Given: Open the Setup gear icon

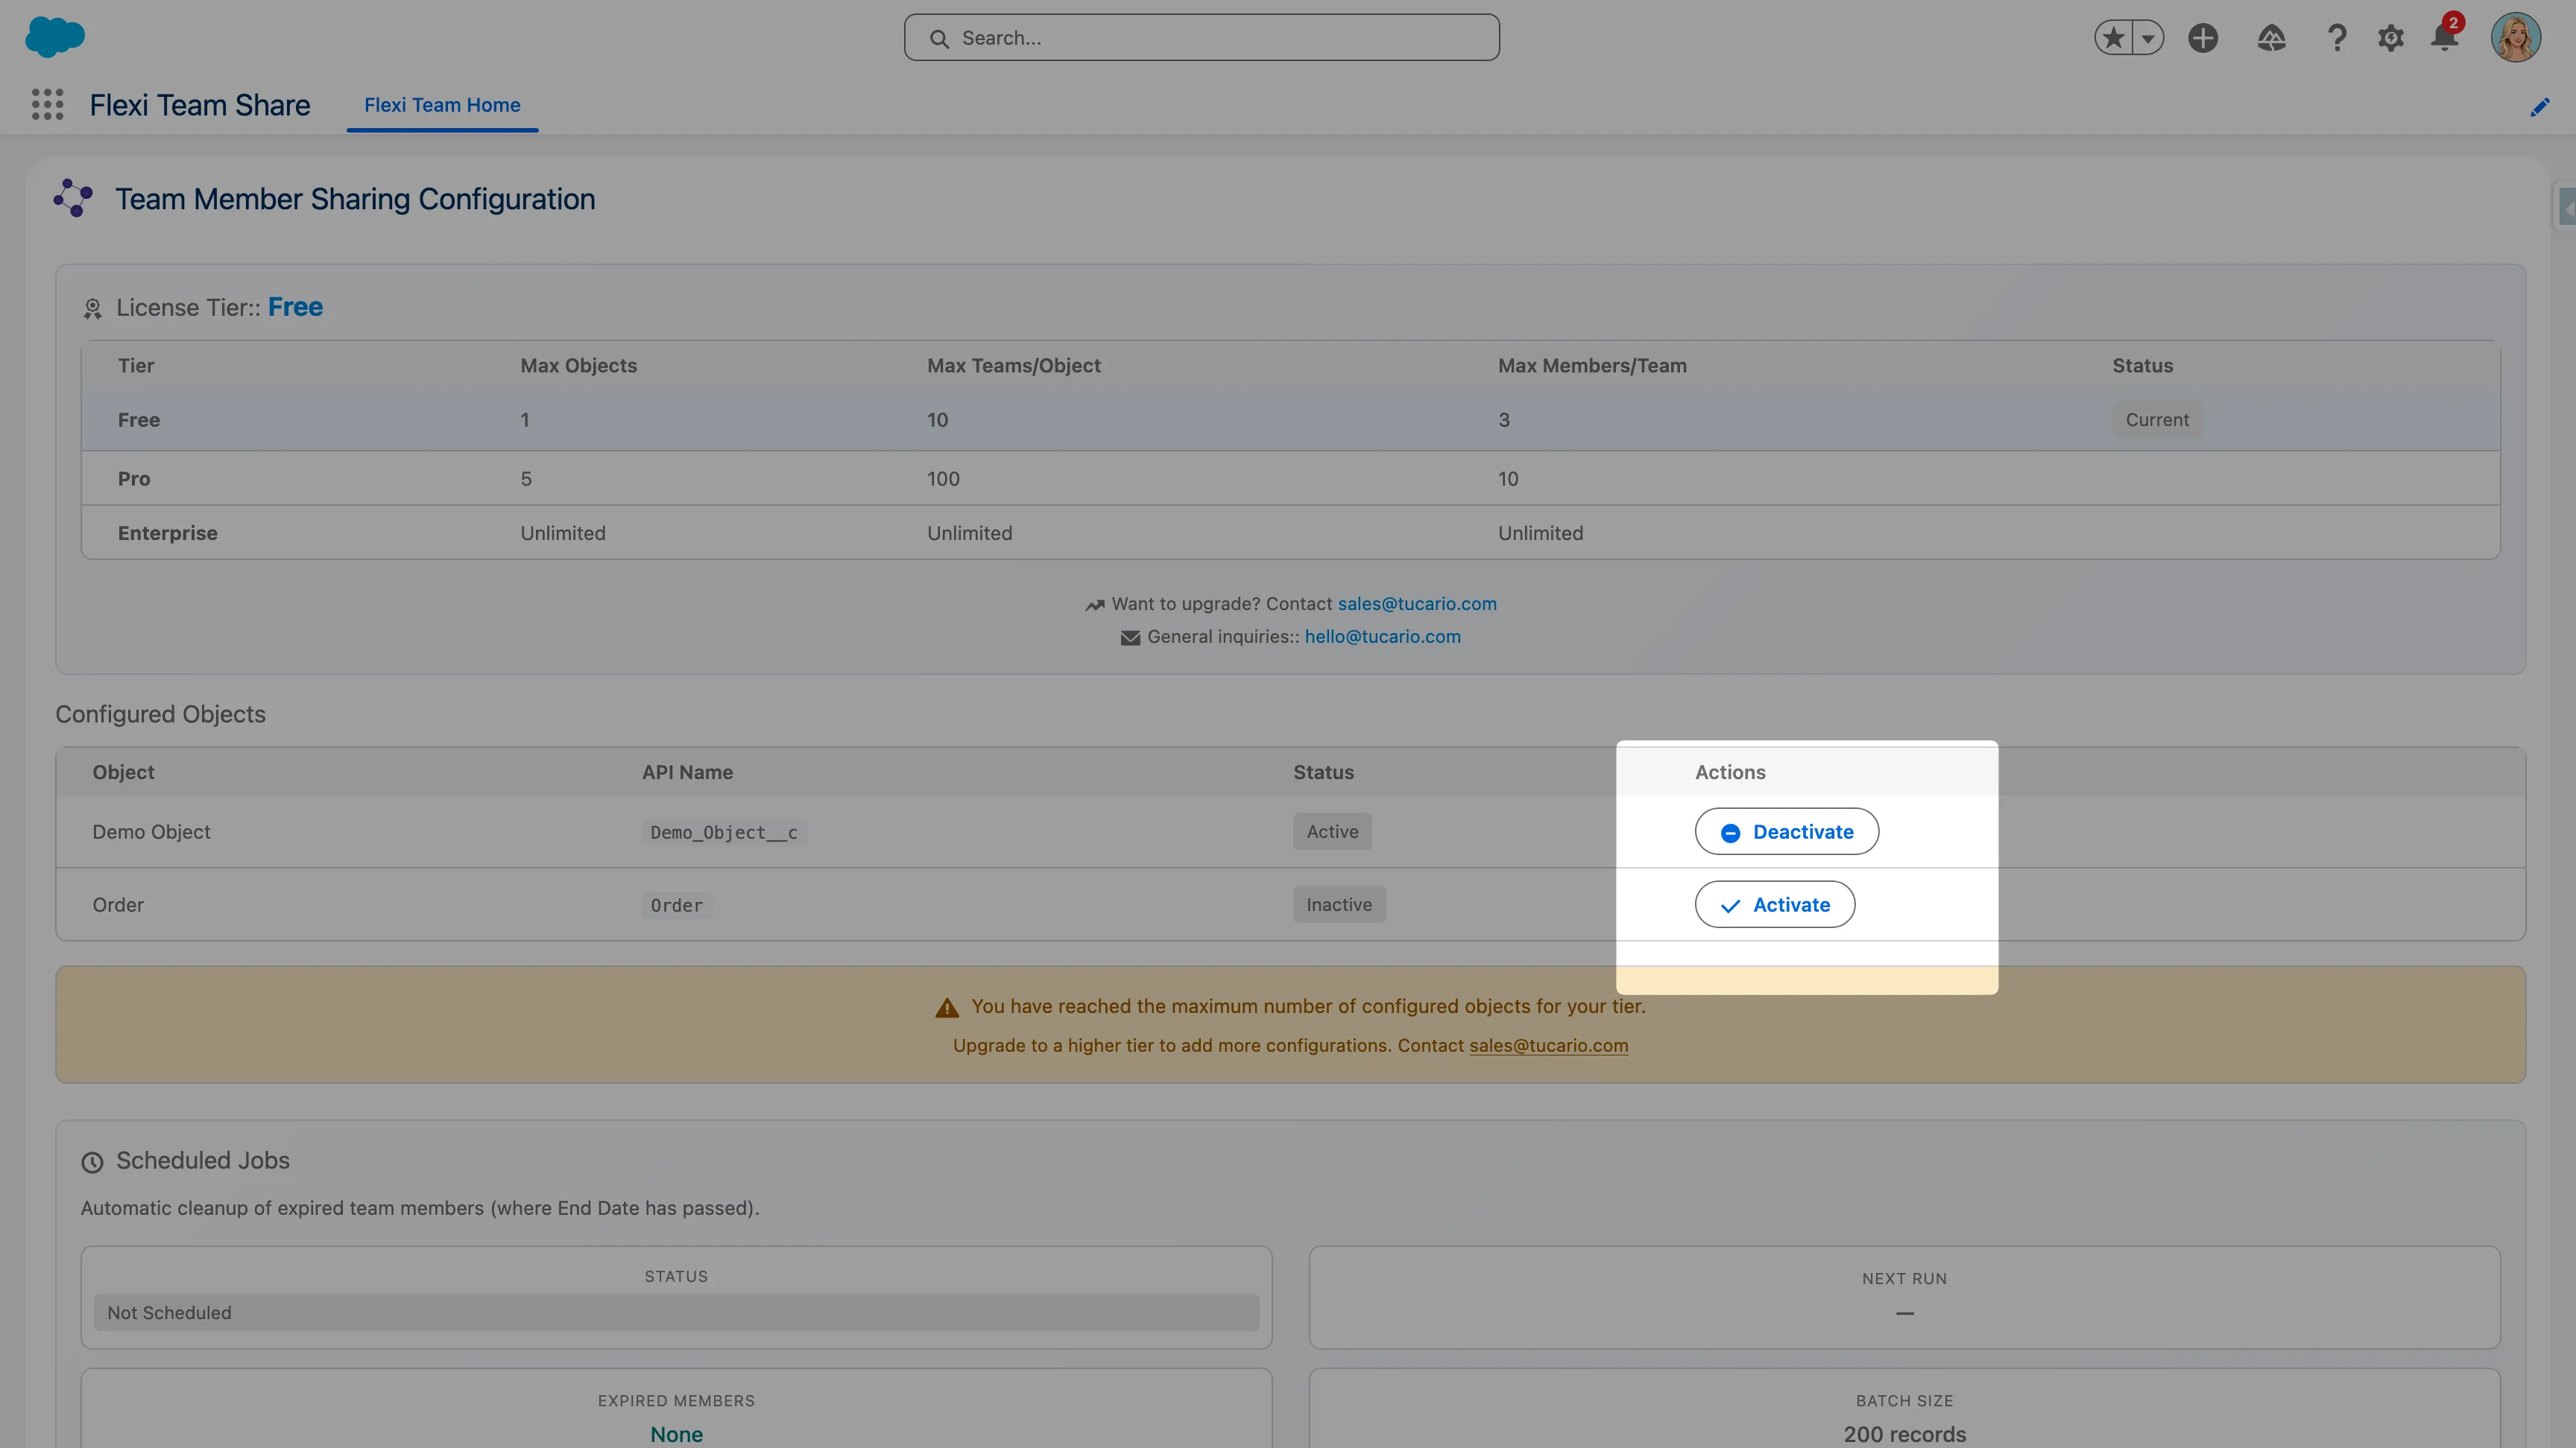Looking at the screenshot, I should click(2390, 37).
